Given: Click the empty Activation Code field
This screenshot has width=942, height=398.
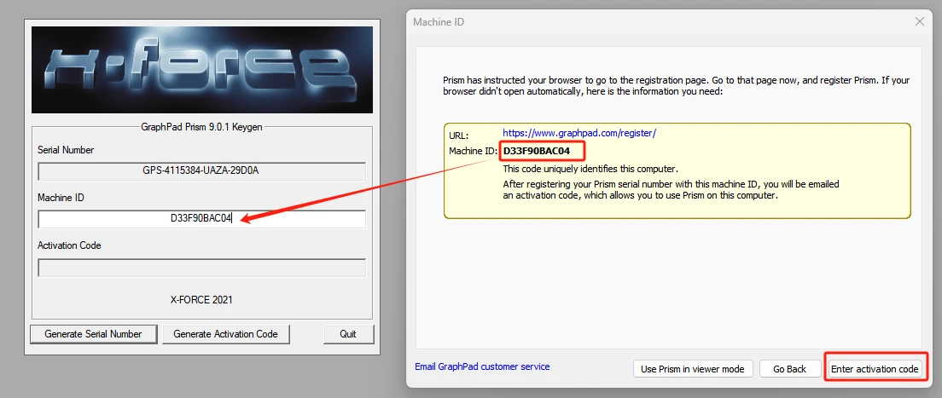Looking at the screenshot, I should [x=202, y=268].
